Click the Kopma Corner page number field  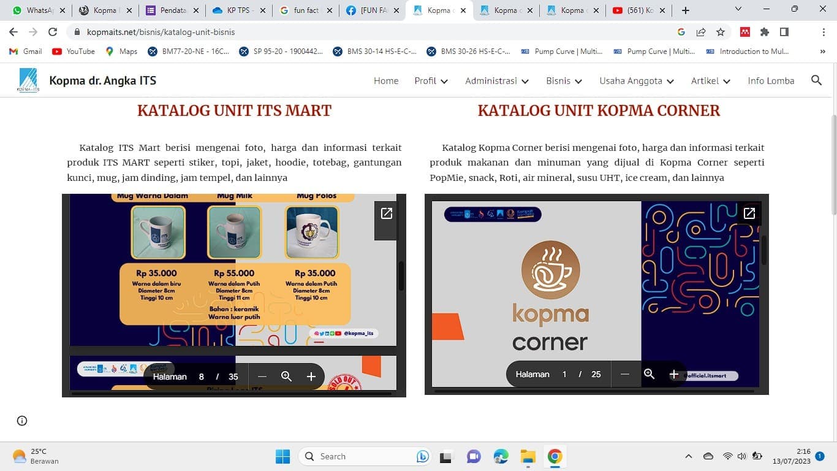pos(564,374)
